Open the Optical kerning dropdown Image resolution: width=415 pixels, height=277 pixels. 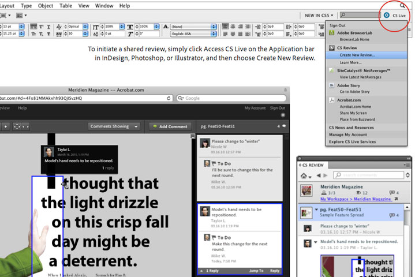(85, 27)
